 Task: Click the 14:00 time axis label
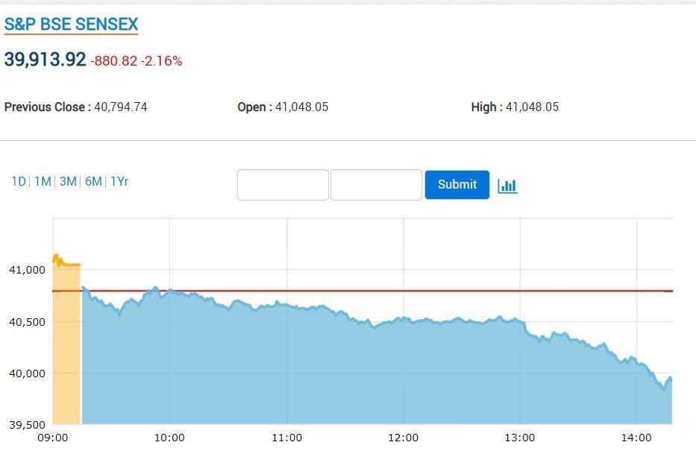[636, 438]
